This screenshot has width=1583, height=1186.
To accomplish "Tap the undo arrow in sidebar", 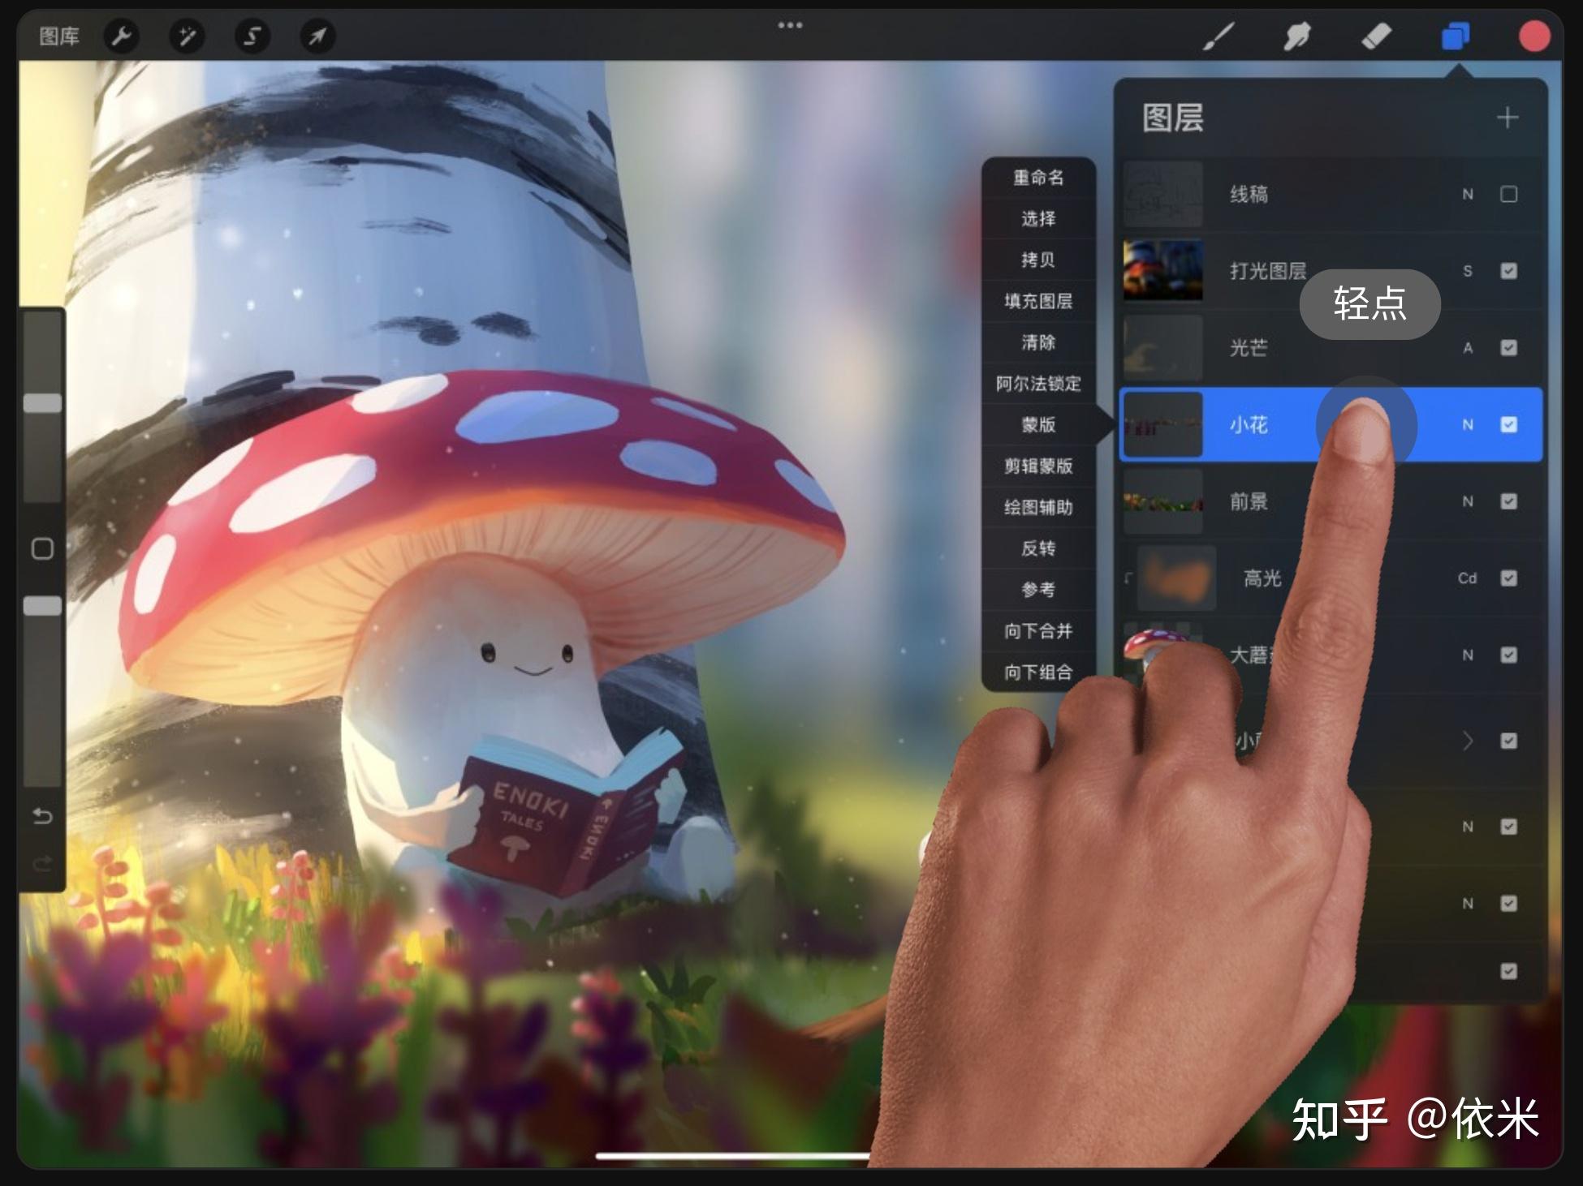I will coord(42,816).
